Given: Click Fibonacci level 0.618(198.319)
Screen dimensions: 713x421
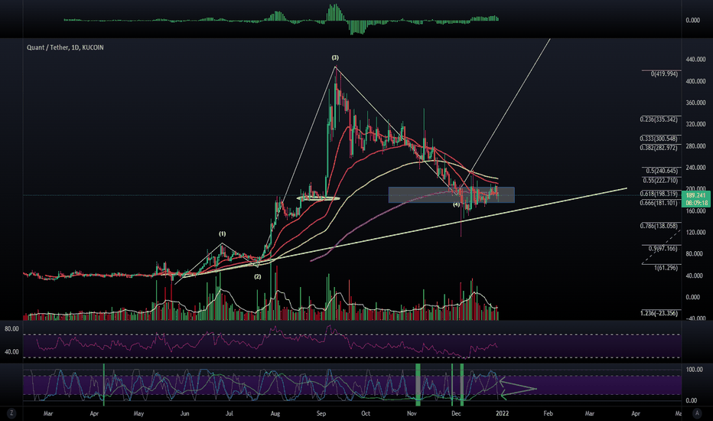Looking at the screenshot, I should point(659,194).
